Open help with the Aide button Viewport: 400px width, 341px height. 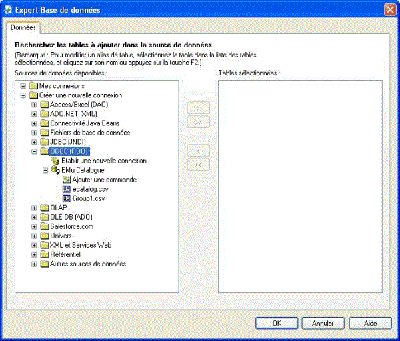(x=370, y=323)
